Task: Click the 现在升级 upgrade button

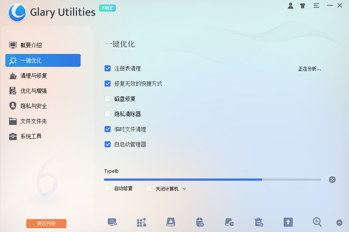Action: coord(46,224)
